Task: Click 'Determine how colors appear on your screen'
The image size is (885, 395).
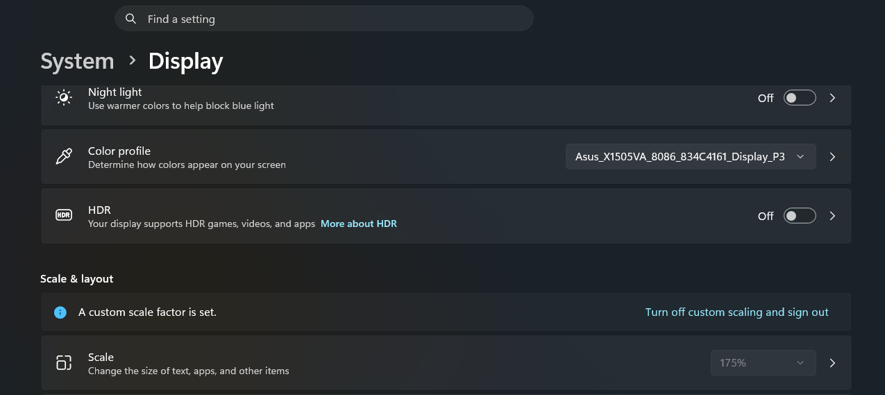Action: (187, 165)
